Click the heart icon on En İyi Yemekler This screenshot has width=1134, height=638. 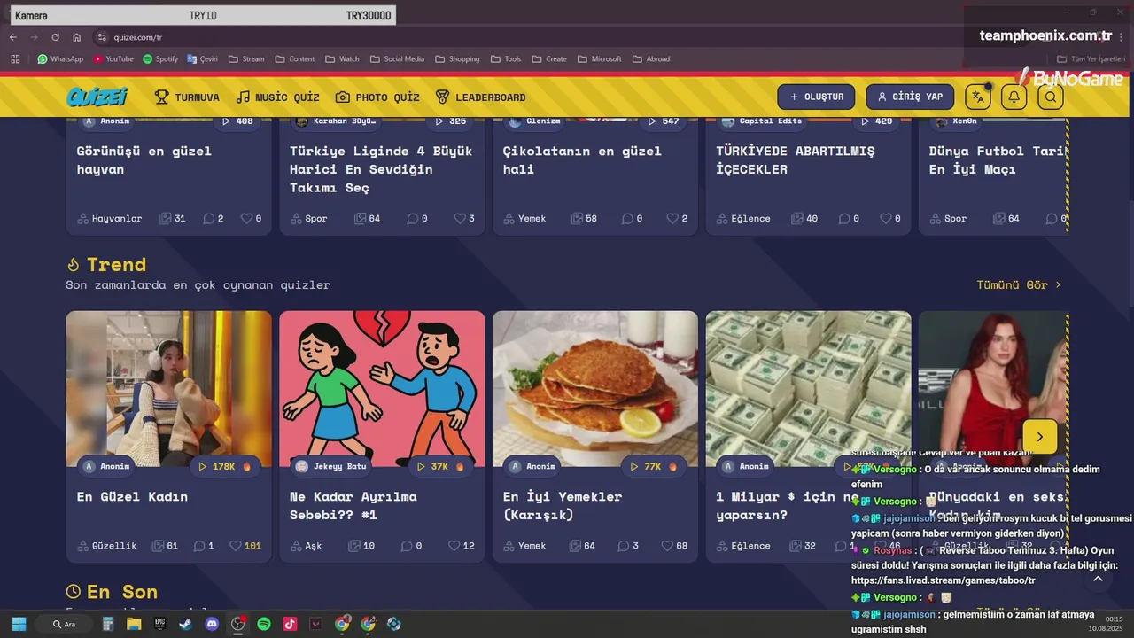(667, 546)
